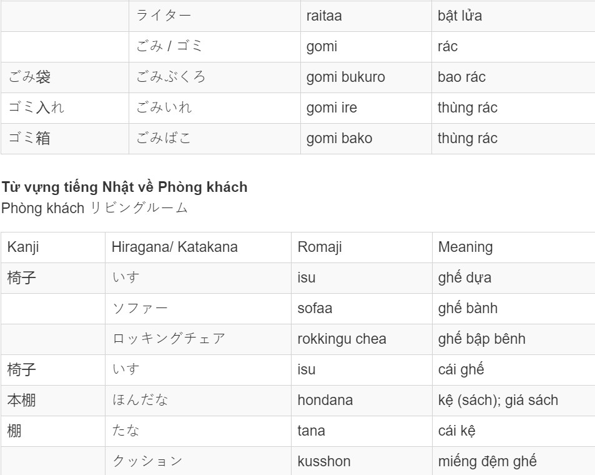The height and width of the screenshot is (475, 595).
Task: Click the ゴミ箱 kanji cell
Action: [x=65, y=139]
